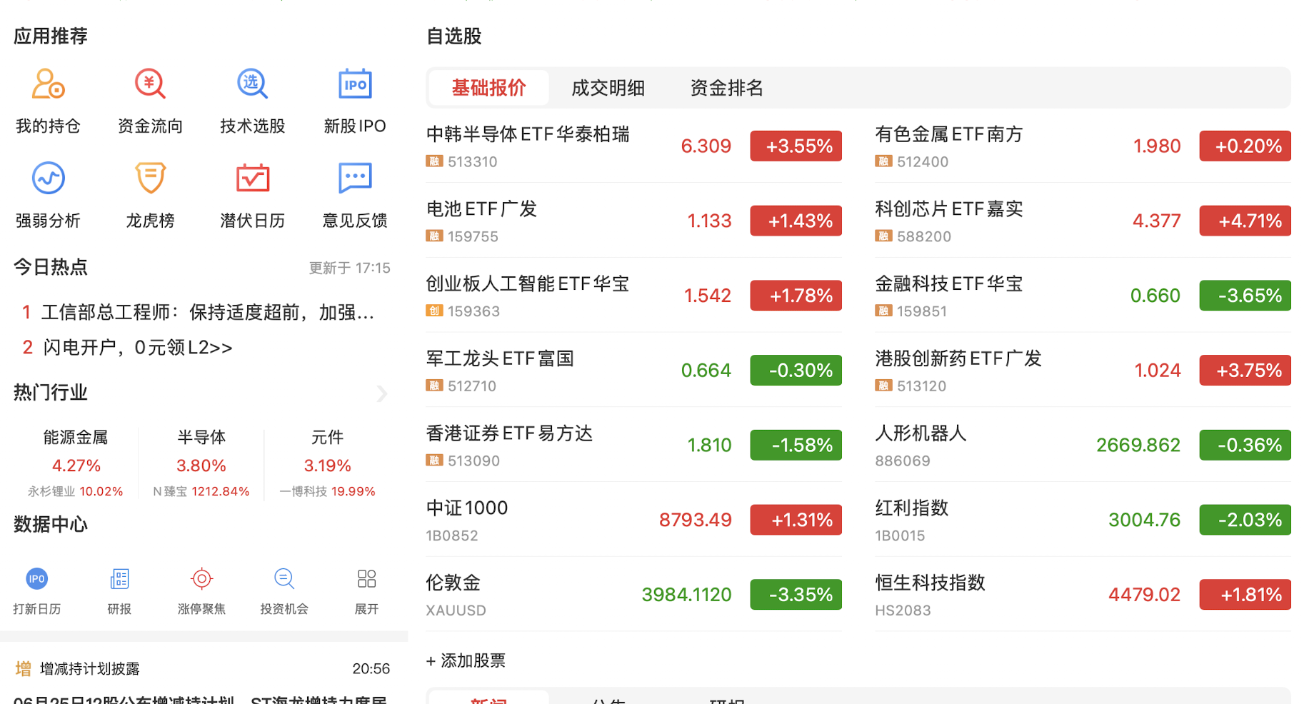This screenshot has width=1304, height=704.
Task: Expand 数据中心 with 展开 grid icon
Action: pos(366,578)
